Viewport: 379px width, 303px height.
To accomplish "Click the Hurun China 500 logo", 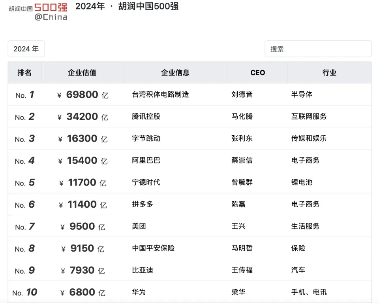I will click(x=38, y=11).
